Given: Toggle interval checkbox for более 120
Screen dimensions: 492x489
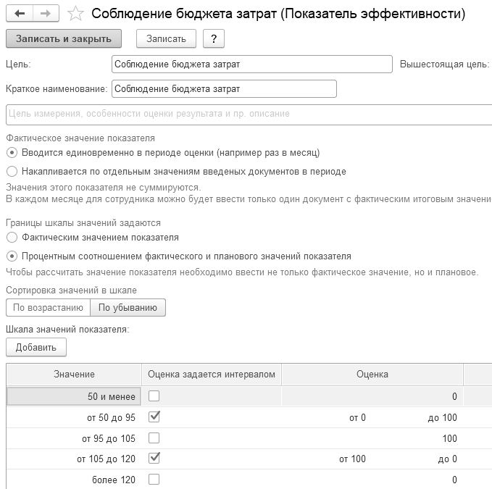Looking at the screenshot, I should click(x=154, y=479).
